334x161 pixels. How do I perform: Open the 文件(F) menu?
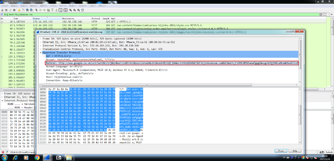tap(5, 6)
